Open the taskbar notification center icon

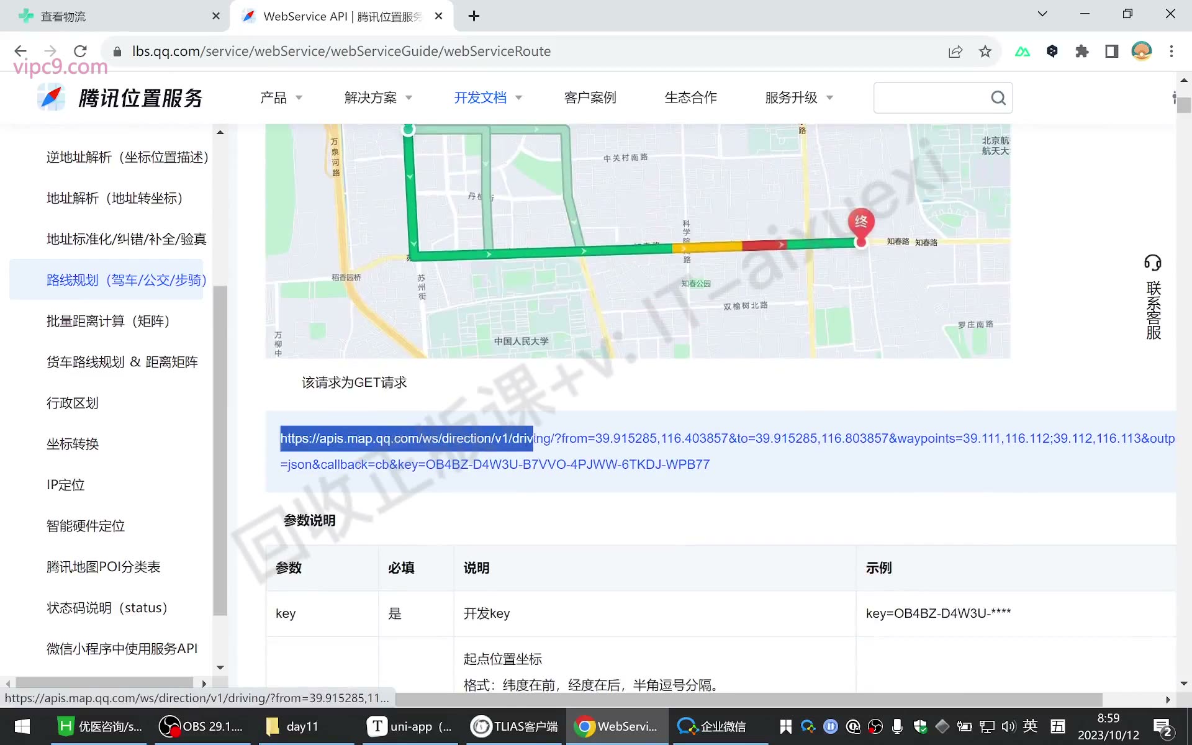[1162, 727]
